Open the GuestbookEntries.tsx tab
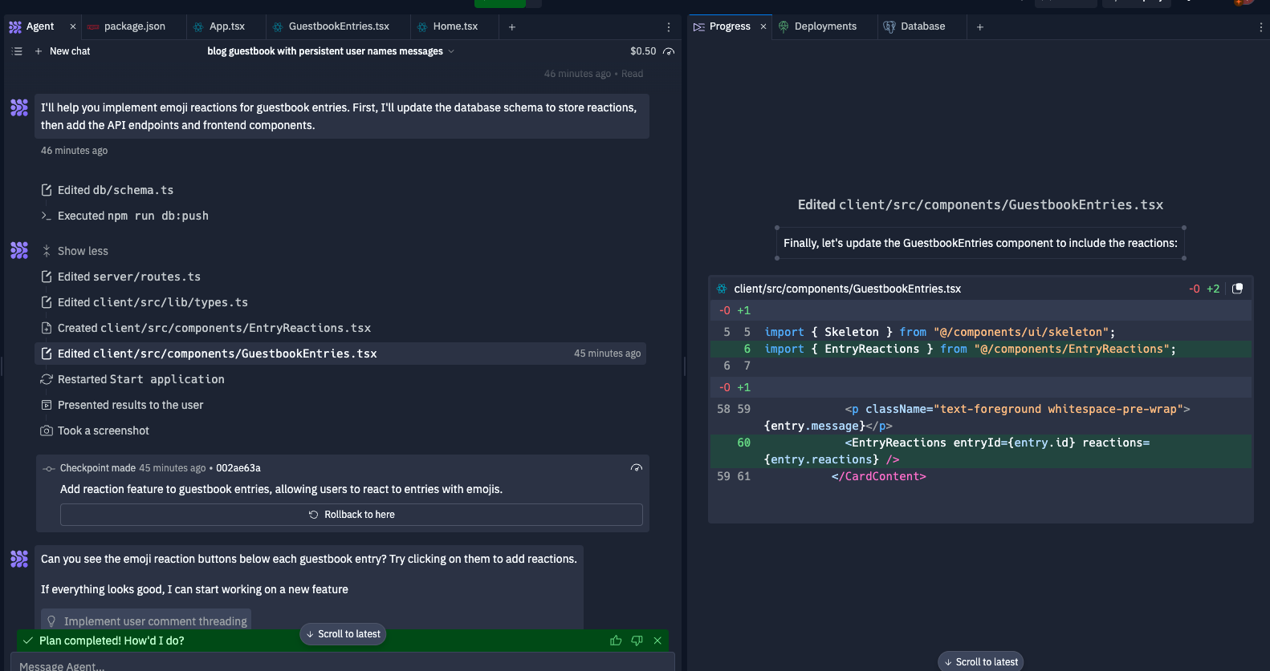Image resolution: width=1270 pixels, height=671 pixels. tap(339, 26)
